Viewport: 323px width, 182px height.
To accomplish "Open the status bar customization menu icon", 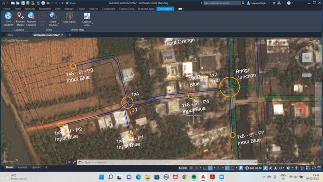I will tap(319, 168).
